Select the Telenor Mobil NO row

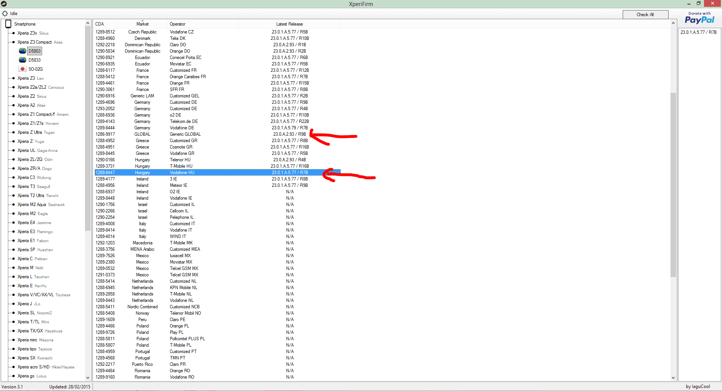217,313
